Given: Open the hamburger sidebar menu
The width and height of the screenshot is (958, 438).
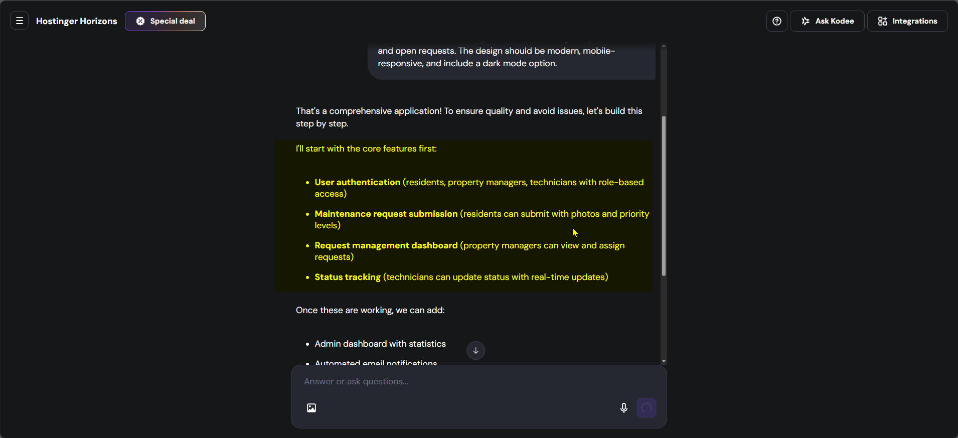Looking at the screenshot, I should [x=20, y=21].
